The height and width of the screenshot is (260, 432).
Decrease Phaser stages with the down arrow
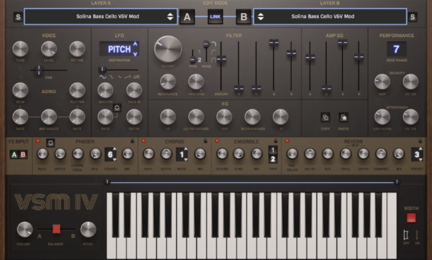[115, 159]
